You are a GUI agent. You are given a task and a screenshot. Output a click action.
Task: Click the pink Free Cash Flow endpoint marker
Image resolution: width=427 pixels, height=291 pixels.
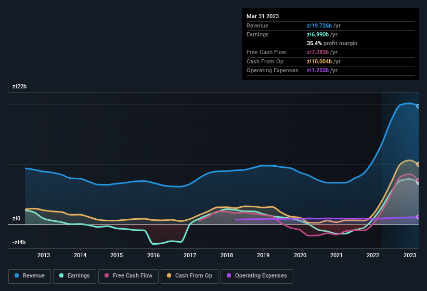[418, 181]
